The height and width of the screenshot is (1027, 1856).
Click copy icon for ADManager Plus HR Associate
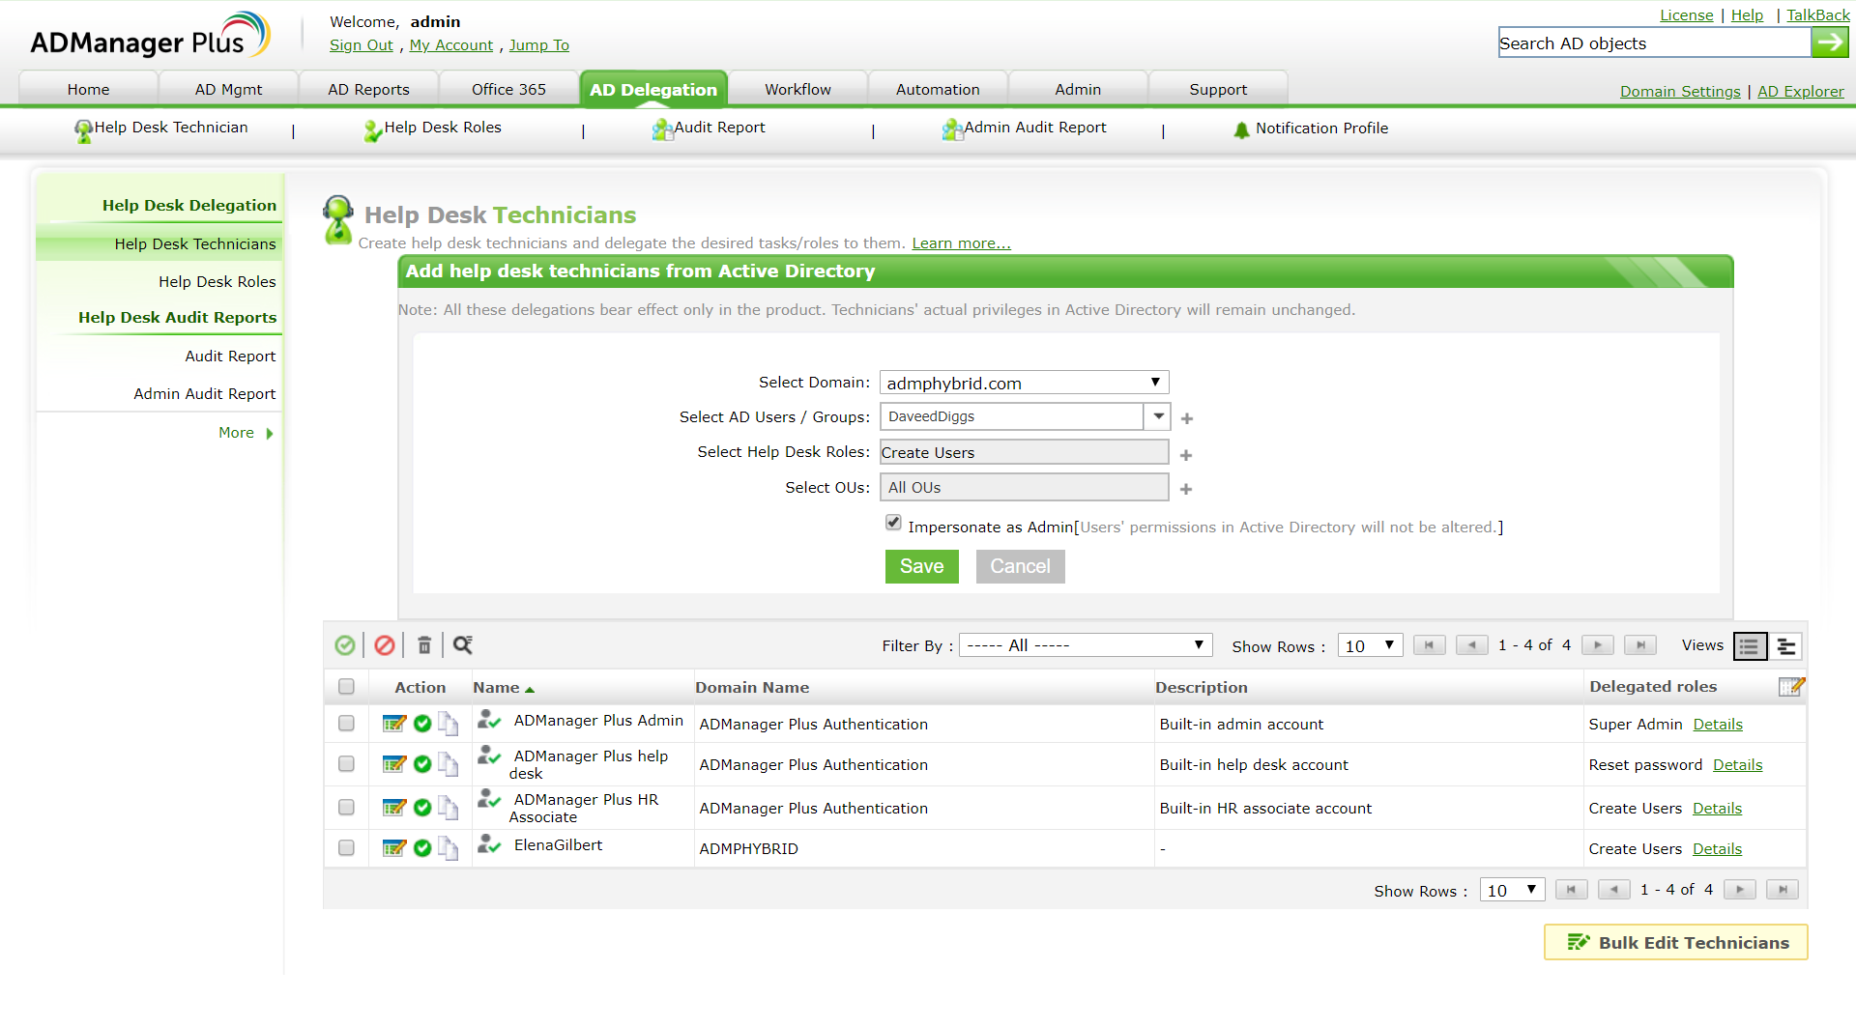[448, 808]
